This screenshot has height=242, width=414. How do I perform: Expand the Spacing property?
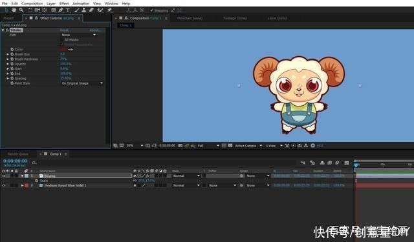pos(8,79)
